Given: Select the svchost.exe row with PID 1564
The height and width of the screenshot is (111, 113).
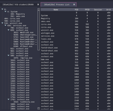Looking at the screenshot, I should pyautogui.click(x=77, y=106).
